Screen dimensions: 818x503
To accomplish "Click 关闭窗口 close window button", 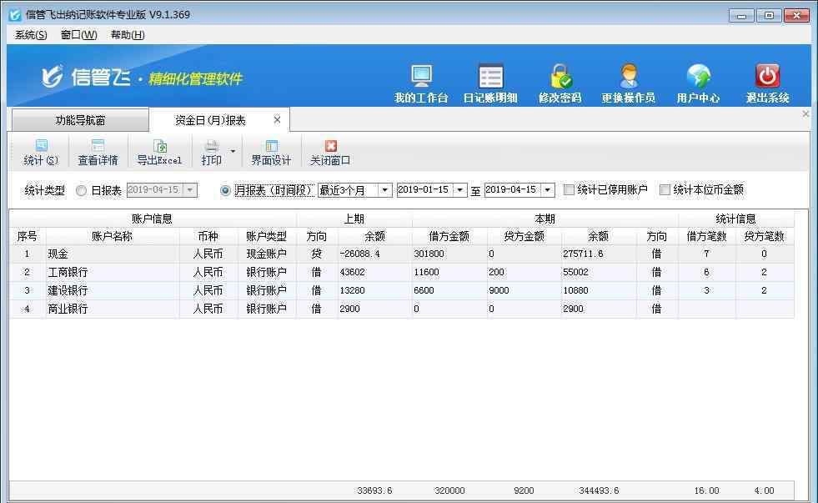I will click(x=329, y=153).
